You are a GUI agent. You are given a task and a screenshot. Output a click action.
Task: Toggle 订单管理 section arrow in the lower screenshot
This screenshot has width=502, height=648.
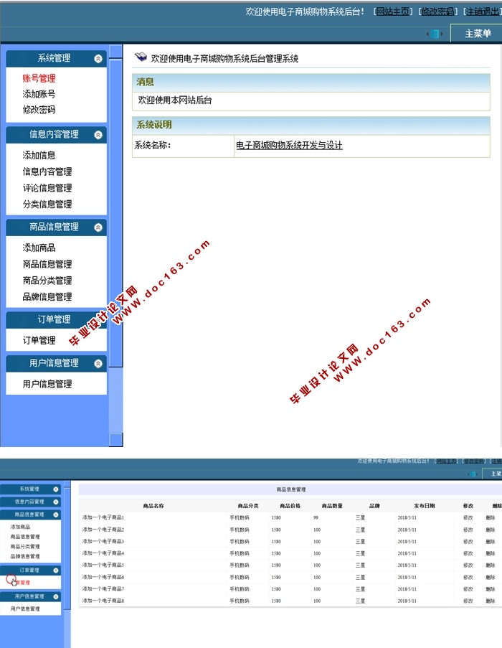[x=56, y=570]
